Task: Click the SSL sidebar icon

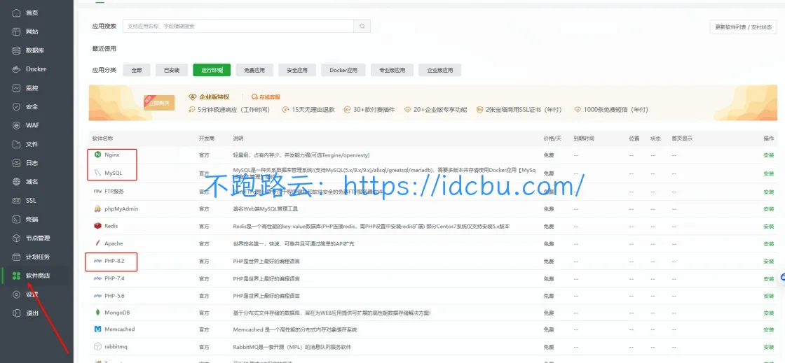Action: 17,200
